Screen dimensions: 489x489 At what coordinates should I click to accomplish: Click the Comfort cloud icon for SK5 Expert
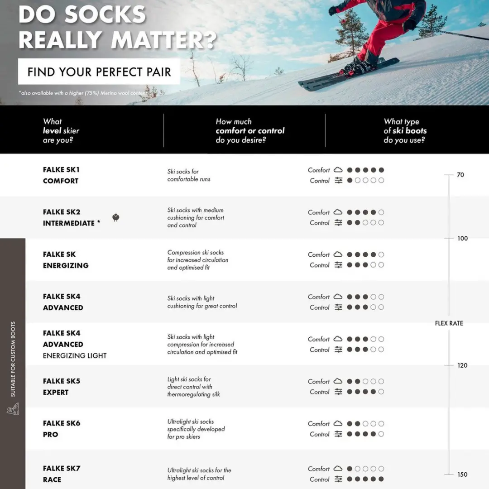click(338, 381)
